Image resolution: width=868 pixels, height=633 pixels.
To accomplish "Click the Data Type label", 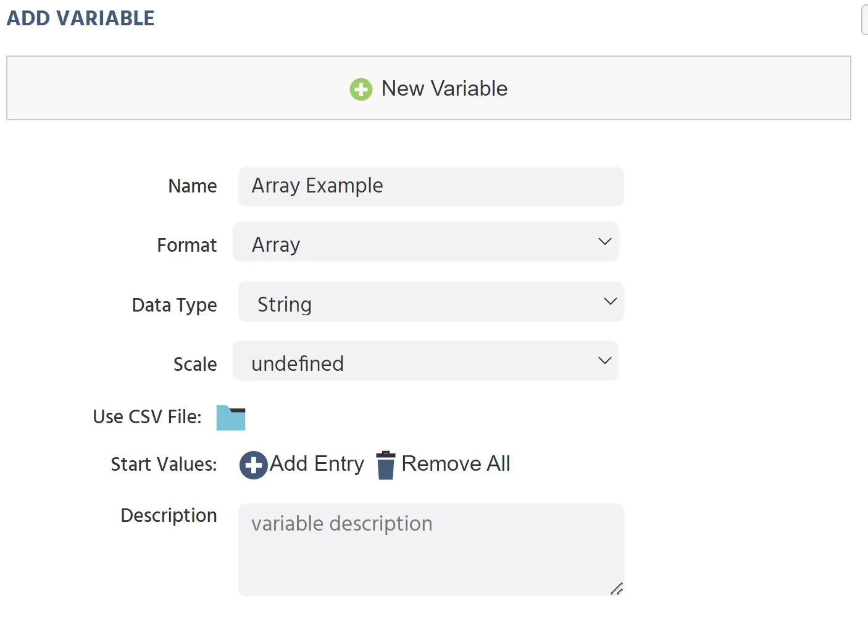I will (175, 305).
